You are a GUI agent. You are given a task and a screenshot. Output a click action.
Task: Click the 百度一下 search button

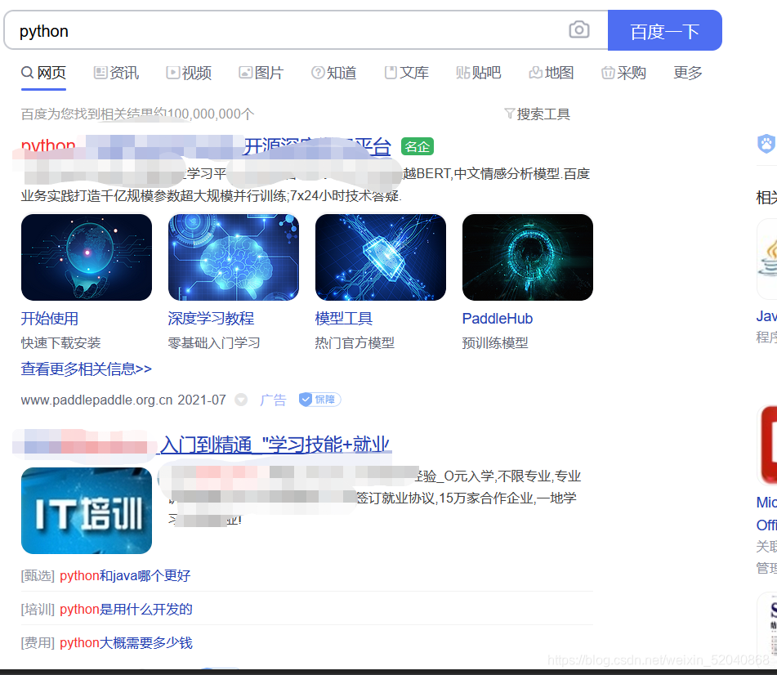coord(664,31)
